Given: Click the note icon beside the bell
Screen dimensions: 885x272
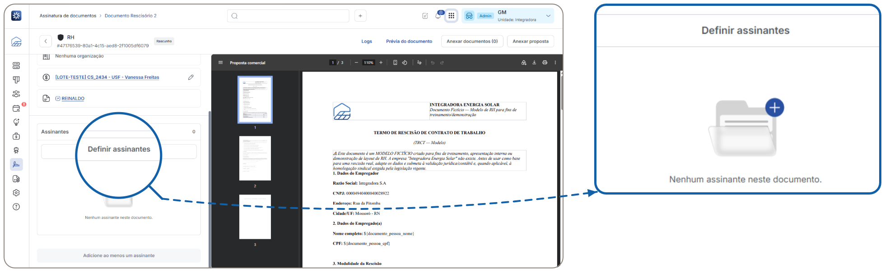Looking at the screenshot, I should tap(425, 16).
